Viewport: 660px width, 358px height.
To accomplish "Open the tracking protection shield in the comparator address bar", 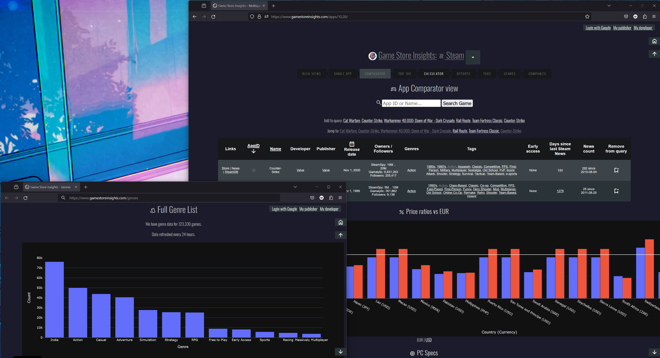I will [x=252, y=17].
